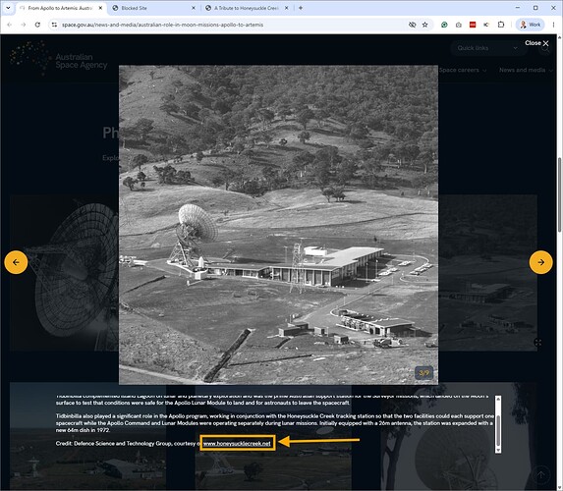The height and width of the screenshot is (491, 563).
Task: Reload the page using refresh icon
Action: tap(37, 25)
